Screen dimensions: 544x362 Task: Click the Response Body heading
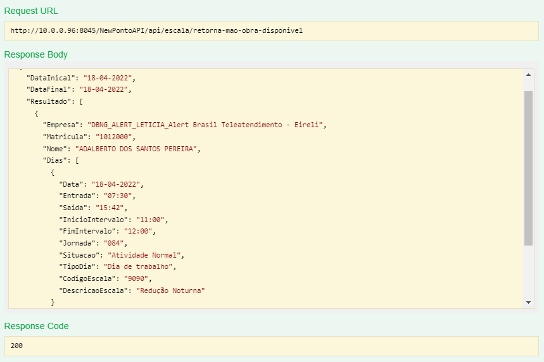[x=36, y=54]
